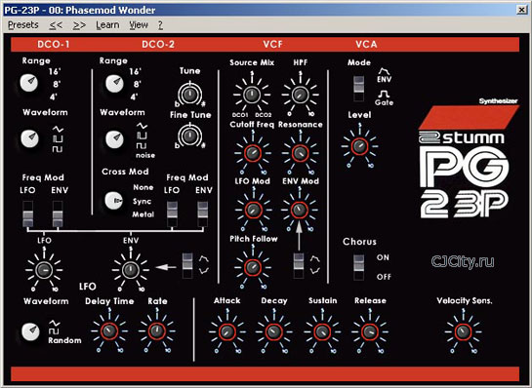The image size is (532, 388).
Task: Click the envelope Attack knob
Action: pyautogui.click(x=227, y=331)
